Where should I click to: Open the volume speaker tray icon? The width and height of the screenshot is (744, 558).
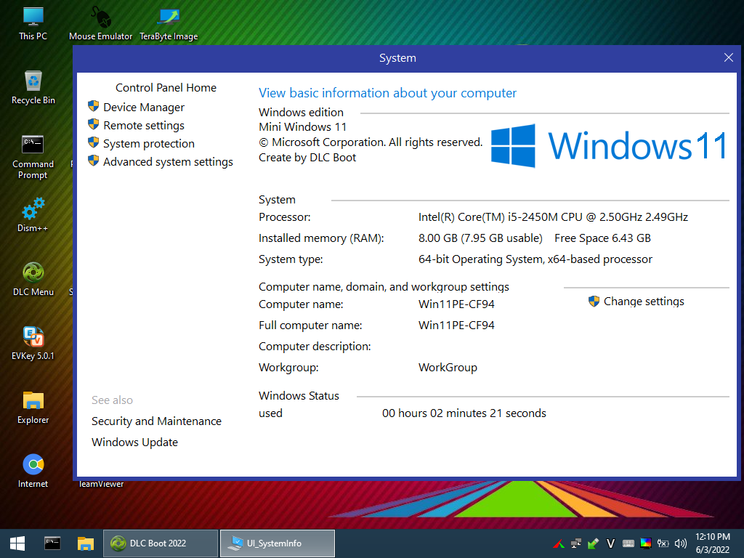tap(680, 543)
